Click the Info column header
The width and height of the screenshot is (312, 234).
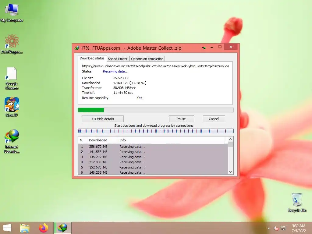pos(122,140)
